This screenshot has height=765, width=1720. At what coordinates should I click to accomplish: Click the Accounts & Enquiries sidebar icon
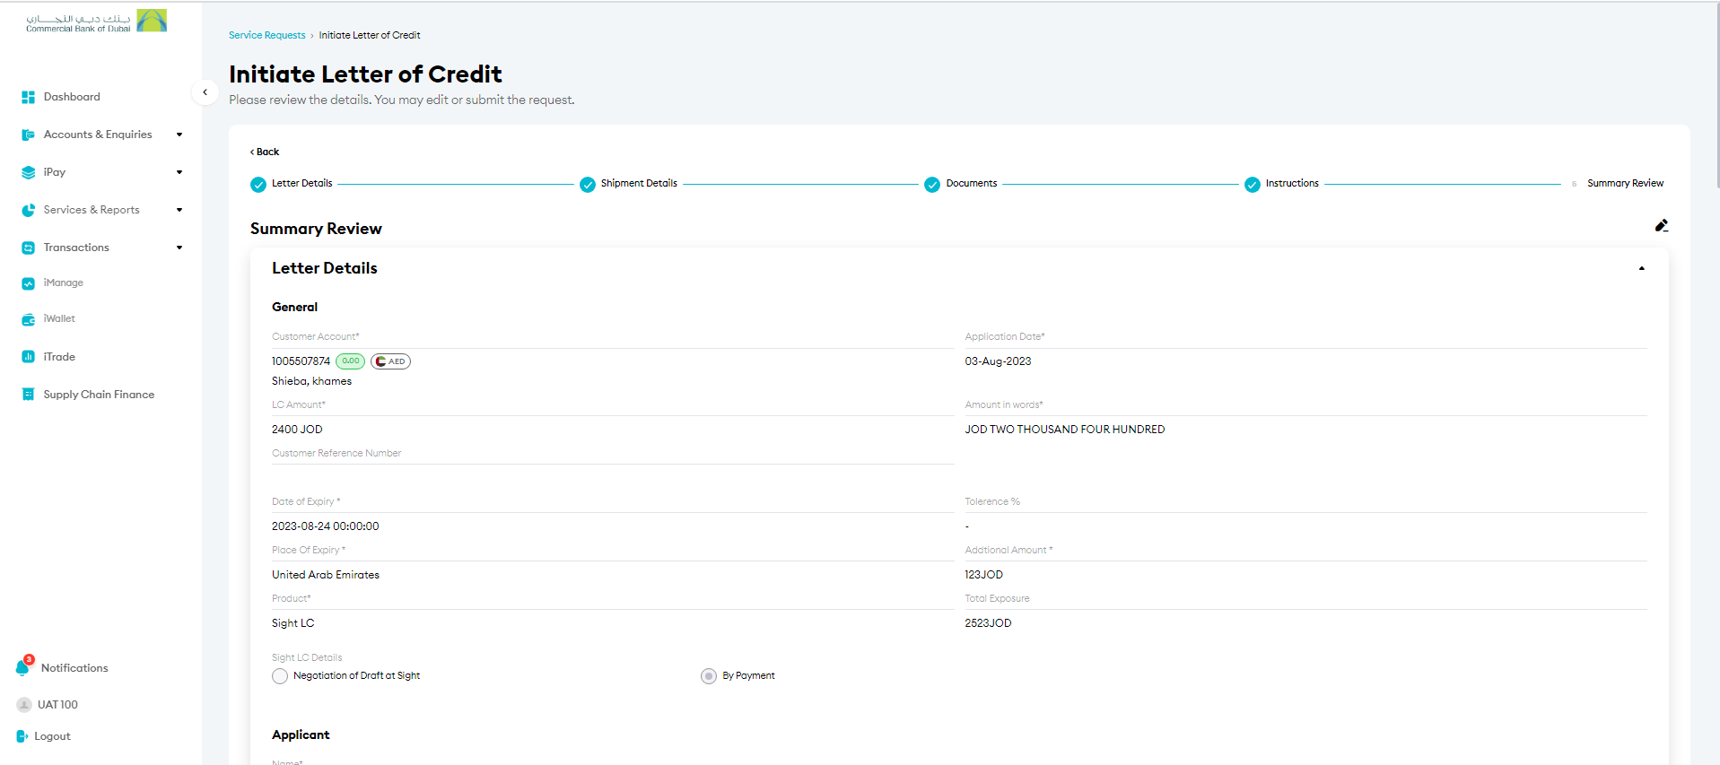tap(28, 135)
